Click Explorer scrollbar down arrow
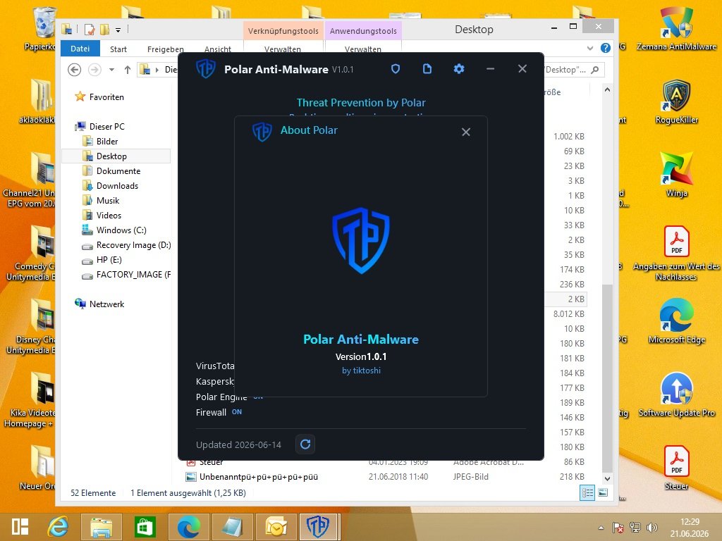The height and width of the screenshot is (541, 722). (x=607, y=478)
